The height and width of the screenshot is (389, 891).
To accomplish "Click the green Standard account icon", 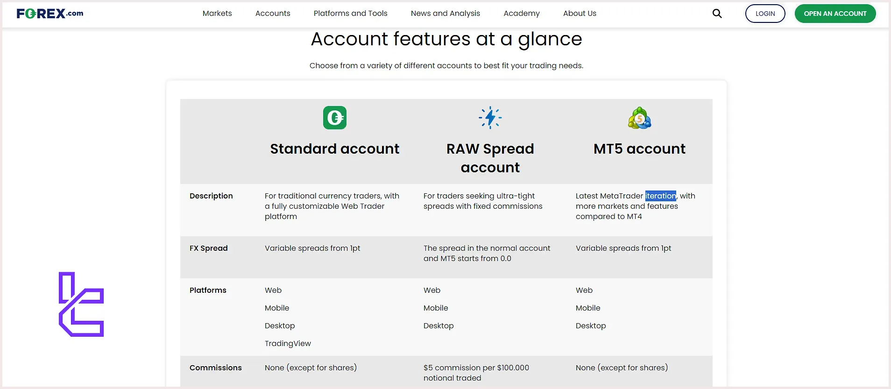I will 335,118.
